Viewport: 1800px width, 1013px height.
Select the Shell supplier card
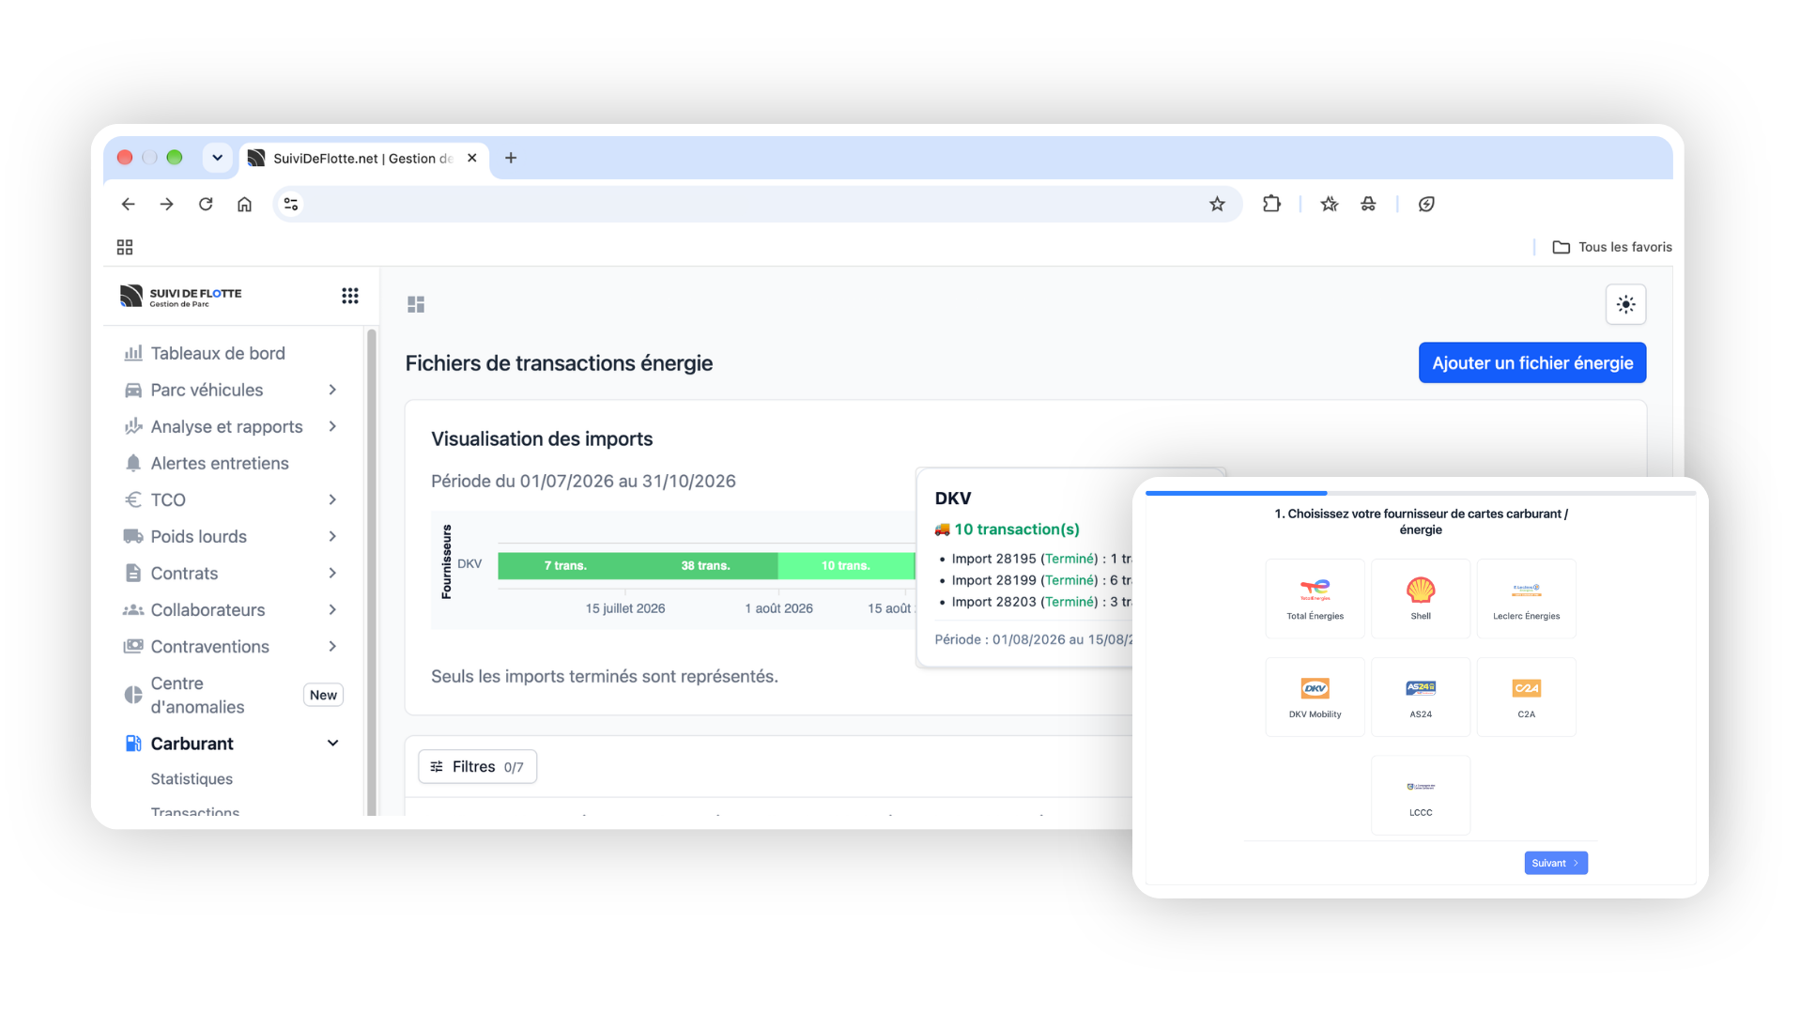pos(1420,599)
